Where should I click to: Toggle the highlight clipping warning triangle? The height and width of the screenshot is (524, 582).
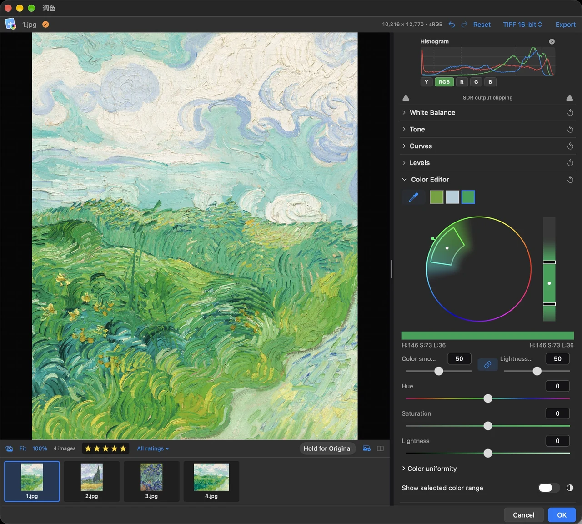[569, 98]
